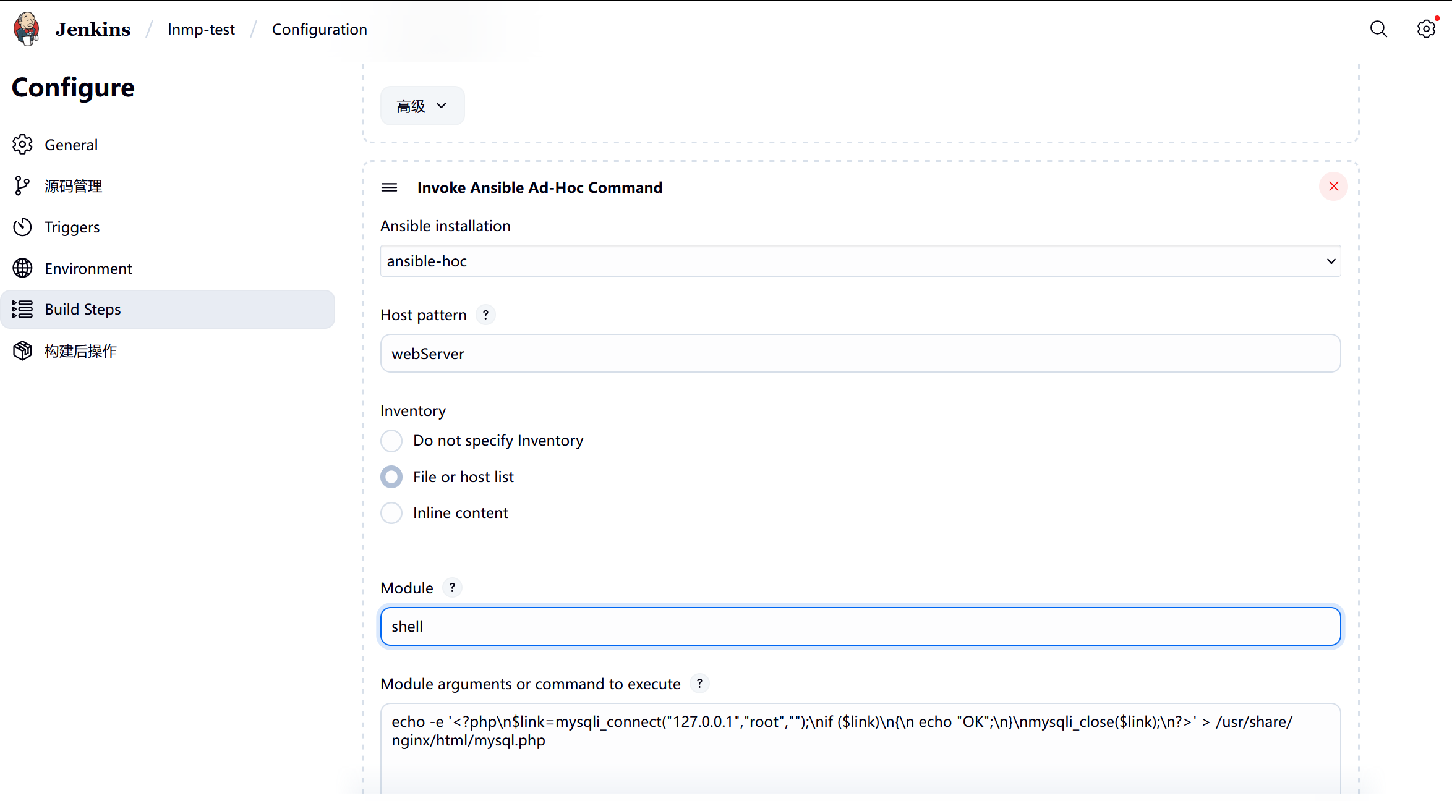
Task: Remove the Invoke Ansible Ad-Hoc Command step
Action: (1333, 186)
